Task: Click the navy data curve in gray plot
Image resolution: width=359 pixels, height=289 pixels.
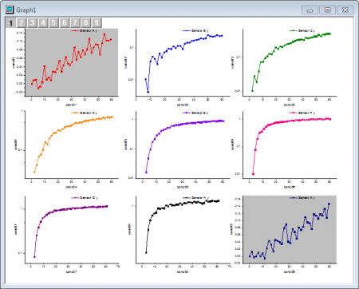Action: click(286, 225)
